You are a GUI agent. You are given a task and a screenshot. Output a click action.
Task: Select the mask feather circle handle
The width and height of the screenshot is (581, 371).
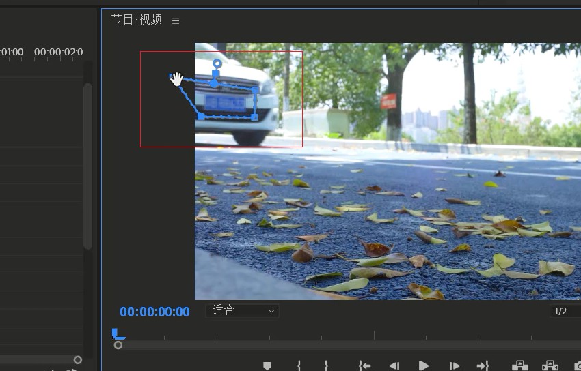tap(217, 63)
